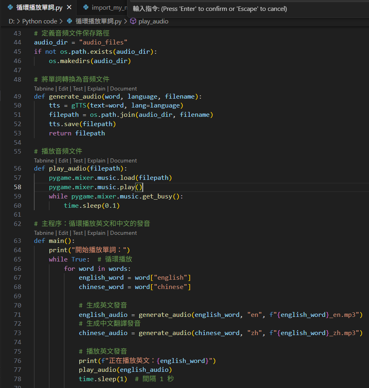Click generate_audio function name on line 49
The image size is (369, 388).
(75, 97)
